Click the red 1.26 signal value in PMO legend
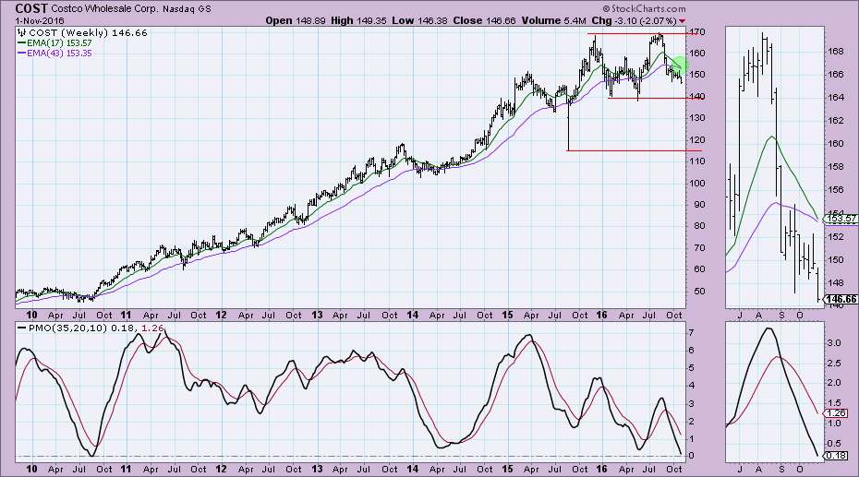This screenshot has height=477, width=859. point(152,328)
